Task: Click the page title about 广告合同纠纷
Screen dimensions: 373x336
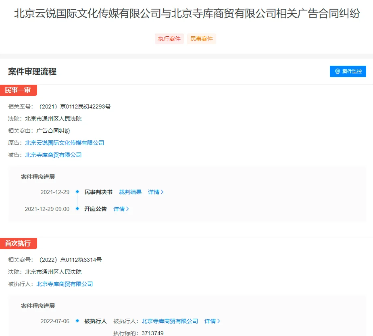Action: pos(187,14)
